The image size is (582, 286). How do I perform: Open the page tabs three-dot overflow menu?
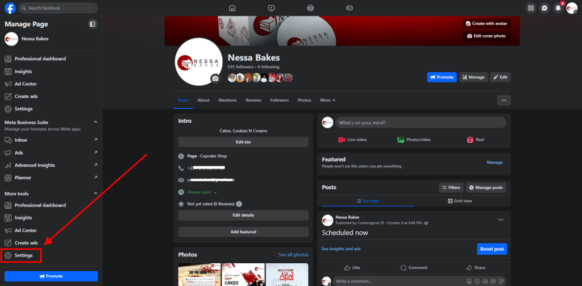tap(504, 100)
